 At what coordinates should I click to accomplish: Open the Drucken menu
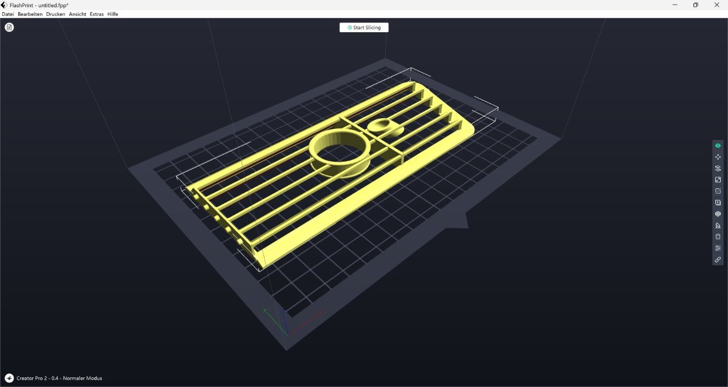coord(56,14)
